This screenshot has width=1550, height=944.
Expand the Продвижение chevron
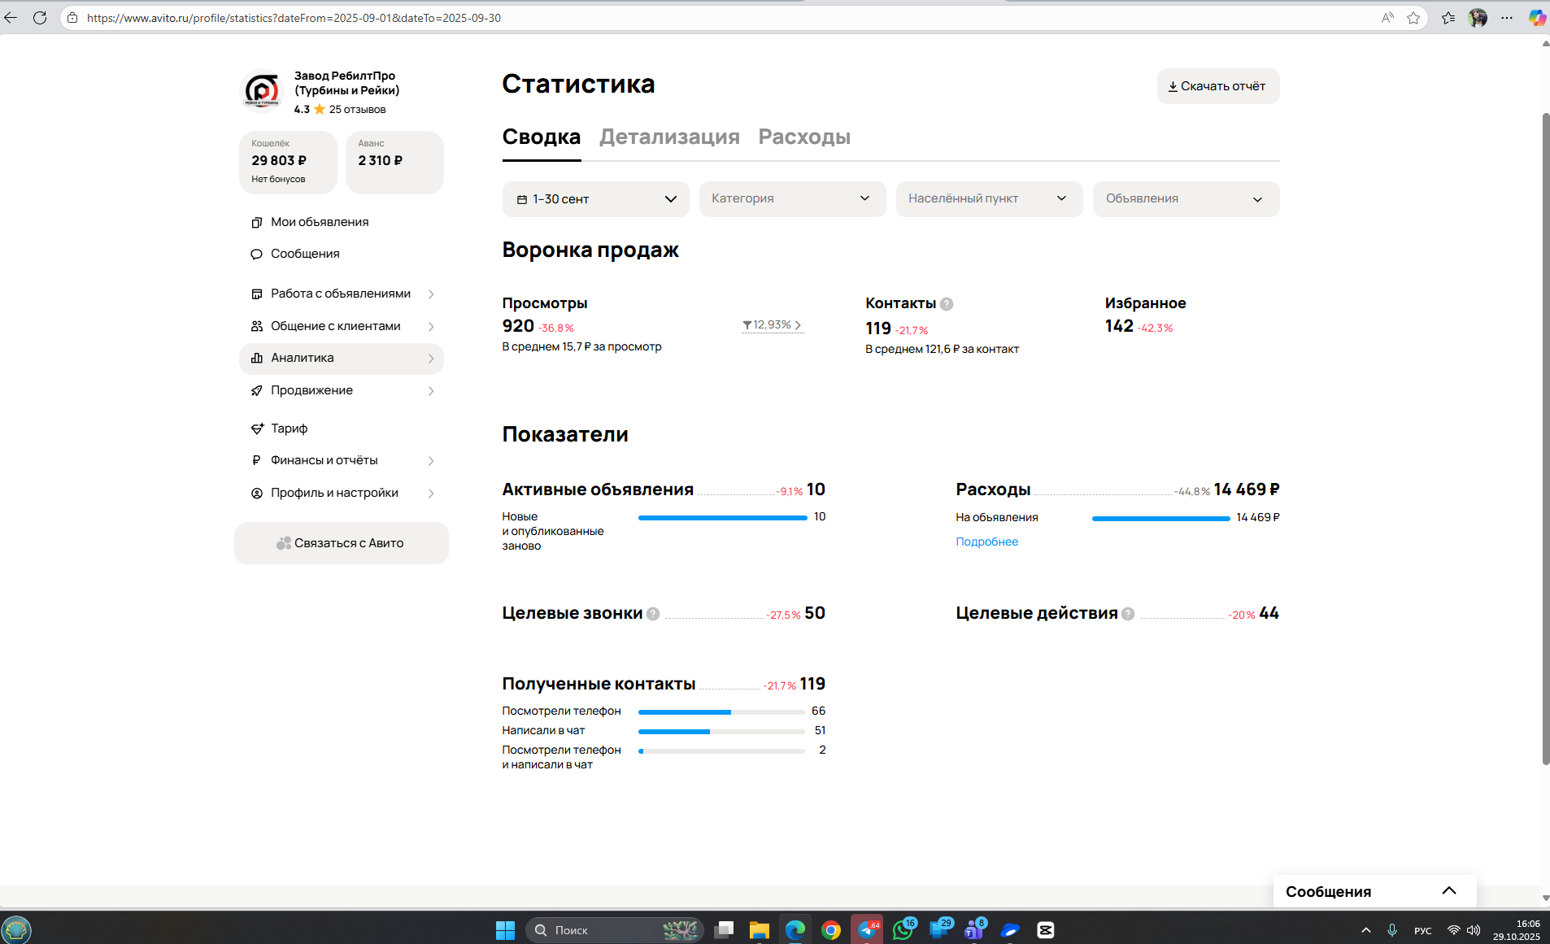(431, 391)
